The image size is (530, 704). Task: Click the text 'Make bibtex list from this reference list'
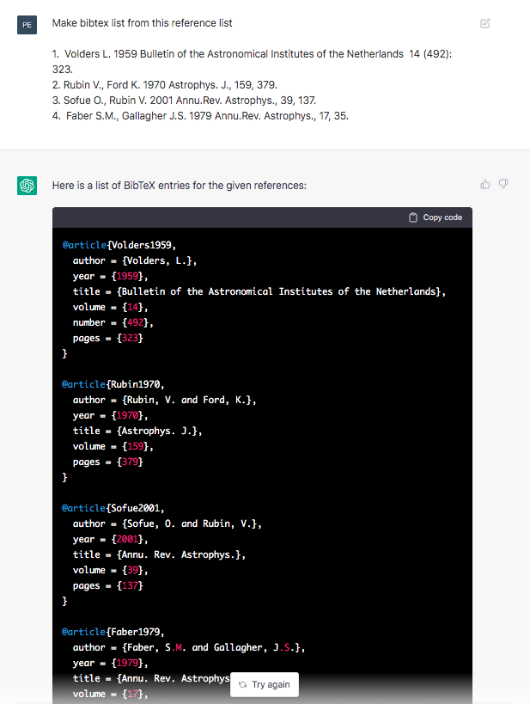pyautogui.click(x=143, y=23)
